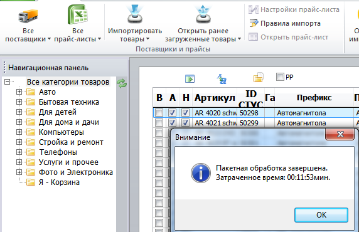Expand the Телефоны category
The height and width of the screenshot is (232, 359).
pos(19,152)
